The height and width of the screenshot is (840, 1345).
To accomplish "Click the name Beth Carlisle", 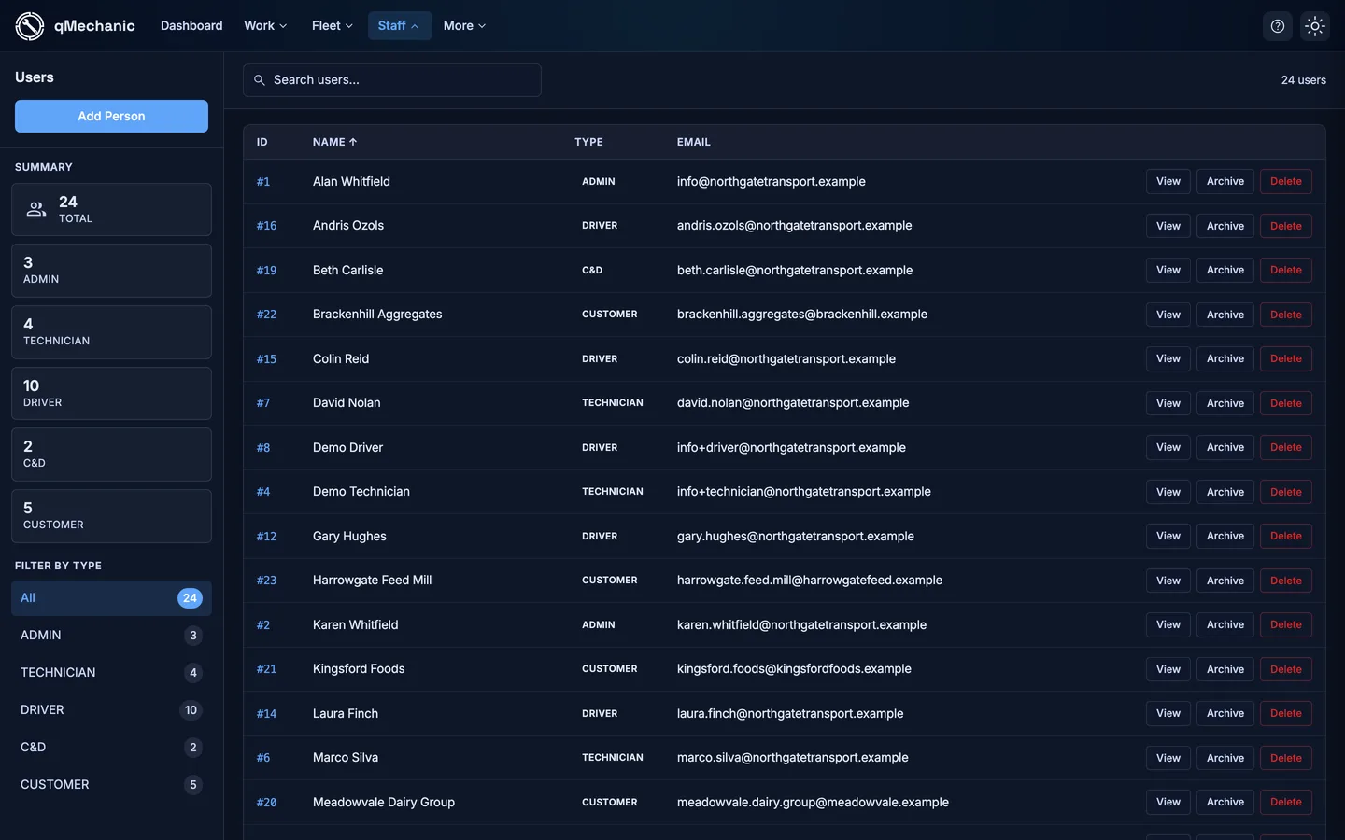I will pos(347,271).
